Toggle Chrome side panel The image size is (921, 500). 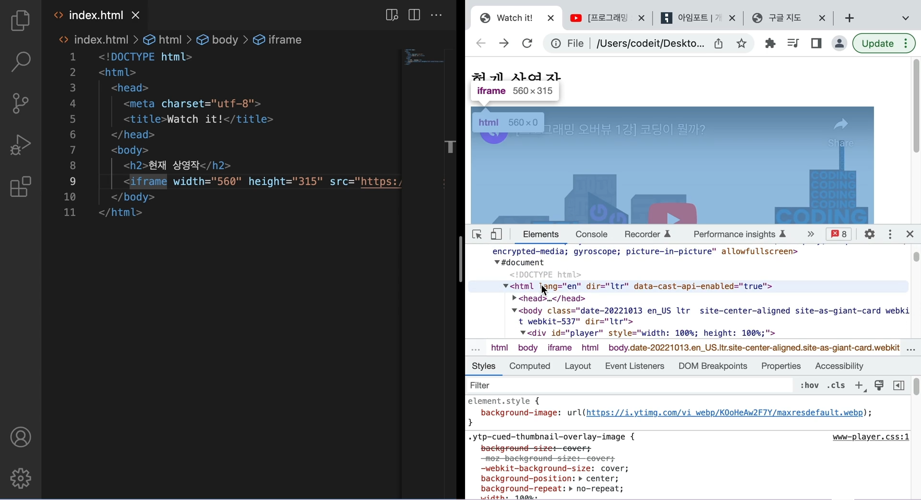[816, 44]
